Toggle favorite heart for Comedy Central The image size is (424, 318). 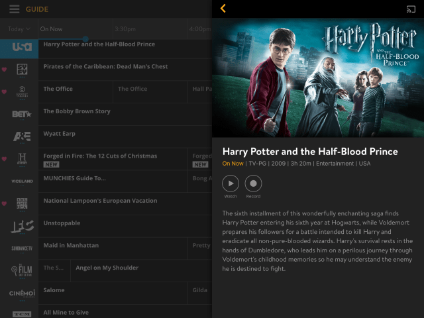5,91
